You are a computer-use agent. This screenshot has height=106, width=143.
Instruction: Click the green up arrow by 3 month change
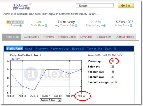click(x=116, y=82)
